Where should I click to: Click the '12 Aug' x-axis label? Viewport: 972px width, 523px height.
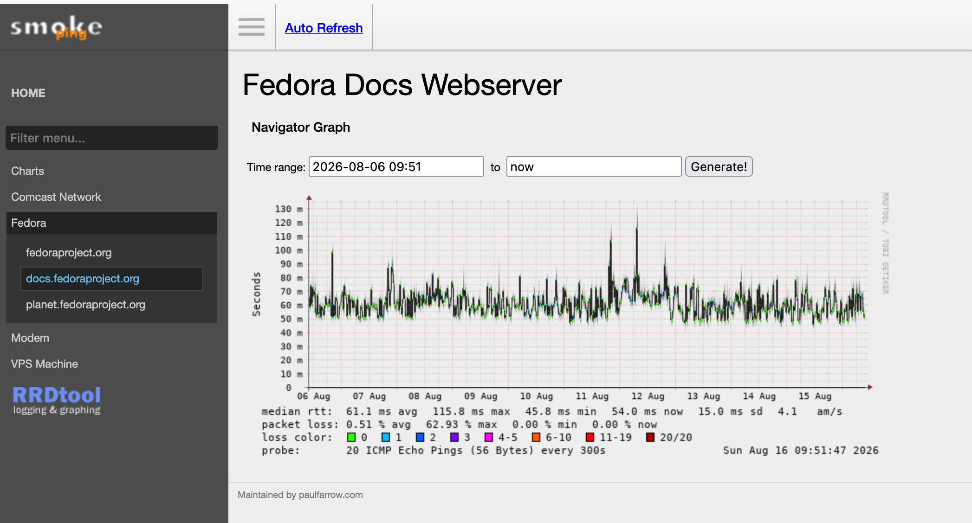(x=648, y=396)
